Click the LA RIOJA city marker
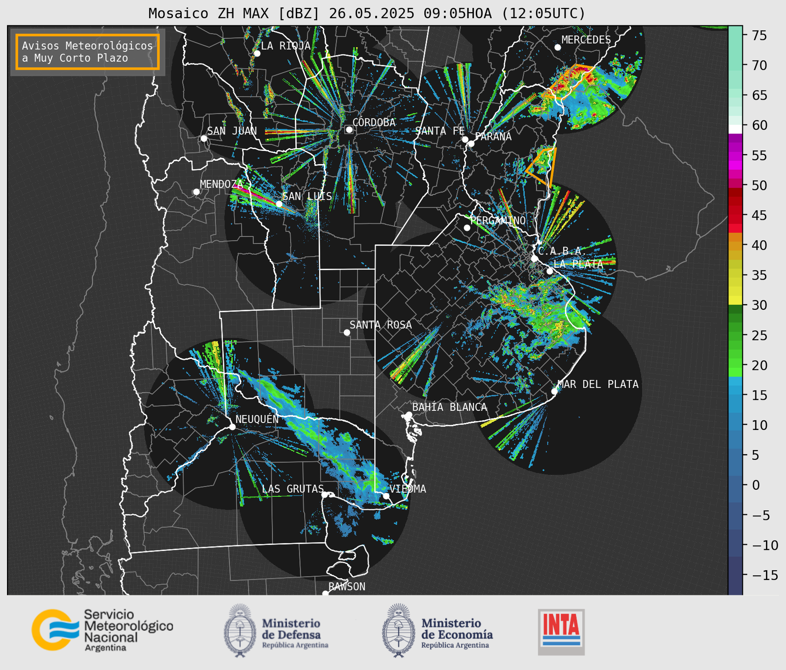Image resolution: width=786 pixels, height=670 pixels. [257, 53]
